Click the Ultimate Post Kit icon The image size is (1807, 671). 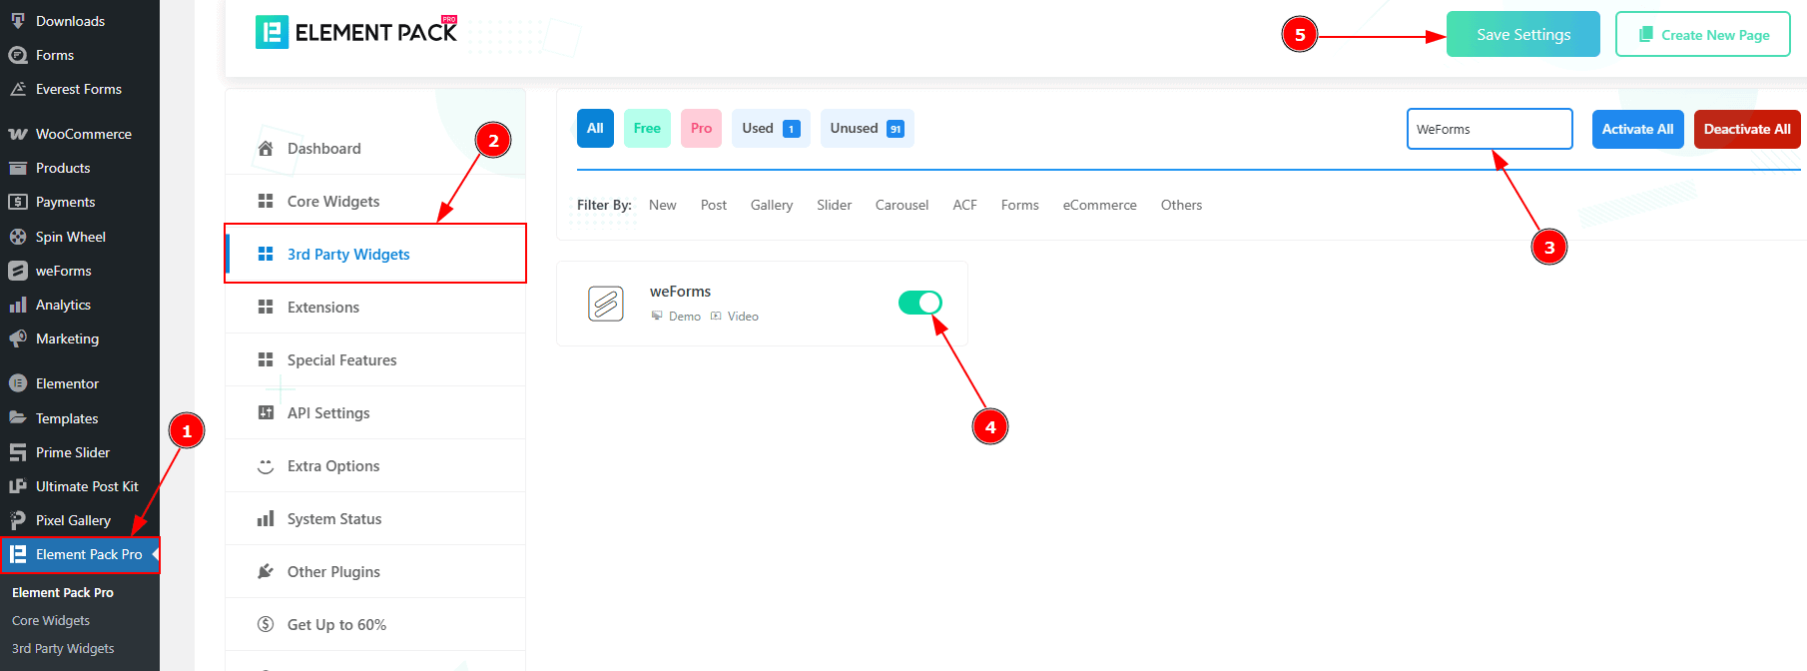[18, 486]
